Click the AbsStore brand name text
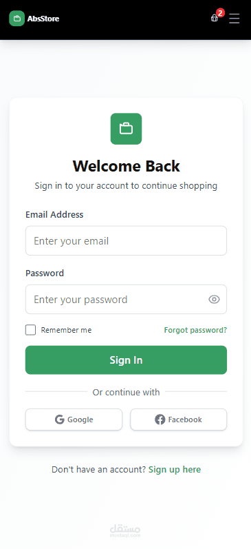251x549 pixels. click(43, 19)
